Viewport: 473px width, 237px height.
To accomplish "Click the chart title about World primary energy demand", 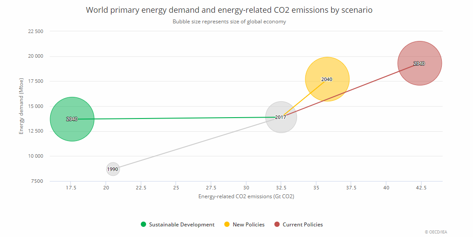I will pos(229,10).
